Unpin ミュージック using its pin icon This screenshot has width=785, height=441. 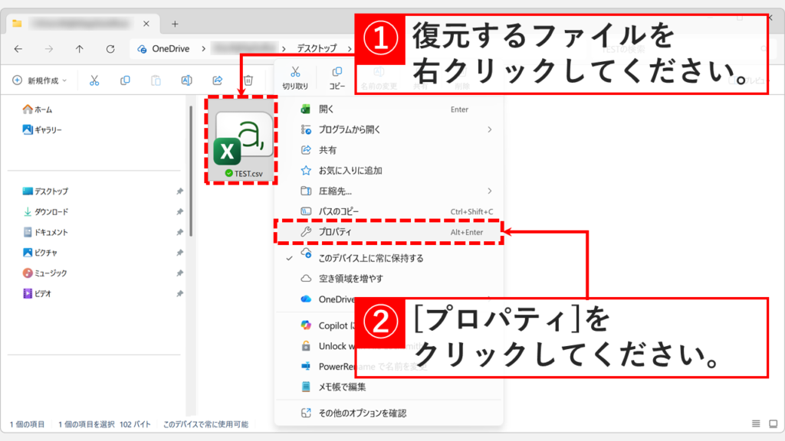179,273
